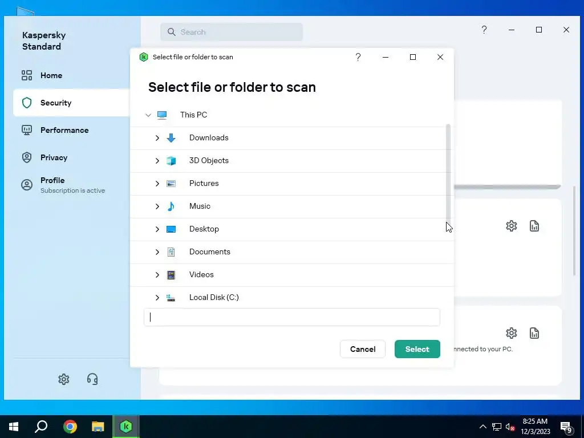Viewport: 584px width, 438px height.
Task: Click the Search field in Kaspersky main window
Action: point(232,32)
